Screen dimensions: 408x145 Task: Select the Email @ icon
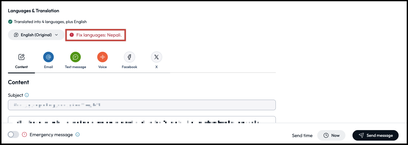coord(48,57)
